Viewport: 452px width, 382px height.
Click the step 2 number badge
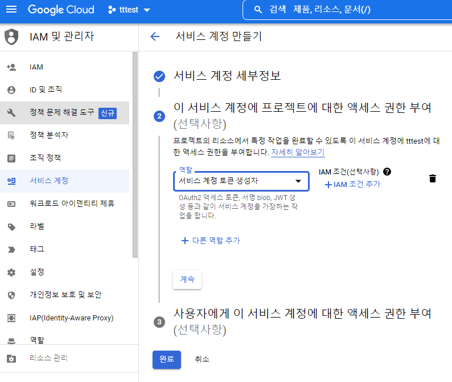[159, 116]
